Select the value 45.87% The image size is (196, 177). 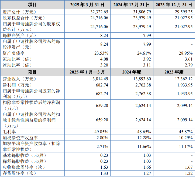186,132
